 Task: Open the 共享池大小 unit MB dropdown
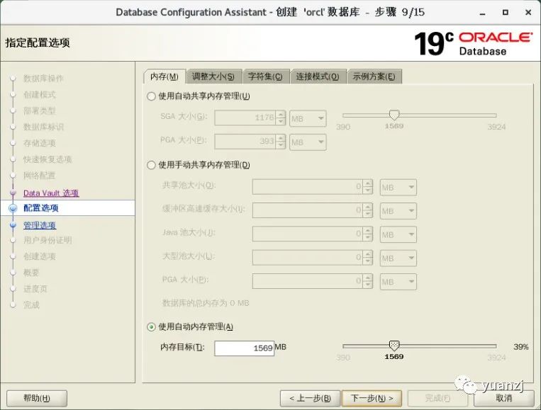[x=398, y=187]
